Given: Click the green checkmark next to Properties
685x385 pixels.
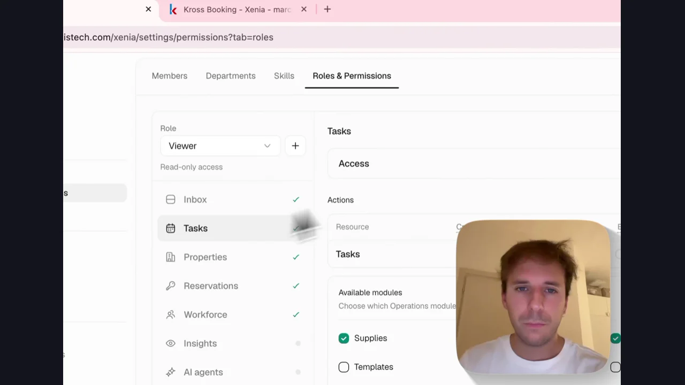Looking at the screenshot, I should [x=296, y=257].
